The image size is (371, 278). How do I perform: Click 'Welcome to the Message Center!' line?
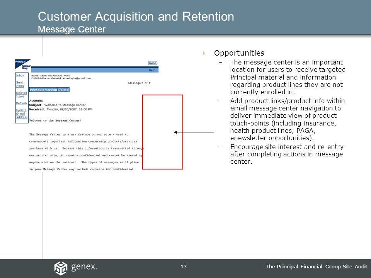point(55,120)
